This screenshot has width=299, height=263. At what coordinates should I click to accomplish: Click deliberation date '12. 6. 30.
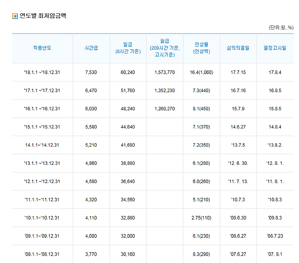[x=238, y=163]
